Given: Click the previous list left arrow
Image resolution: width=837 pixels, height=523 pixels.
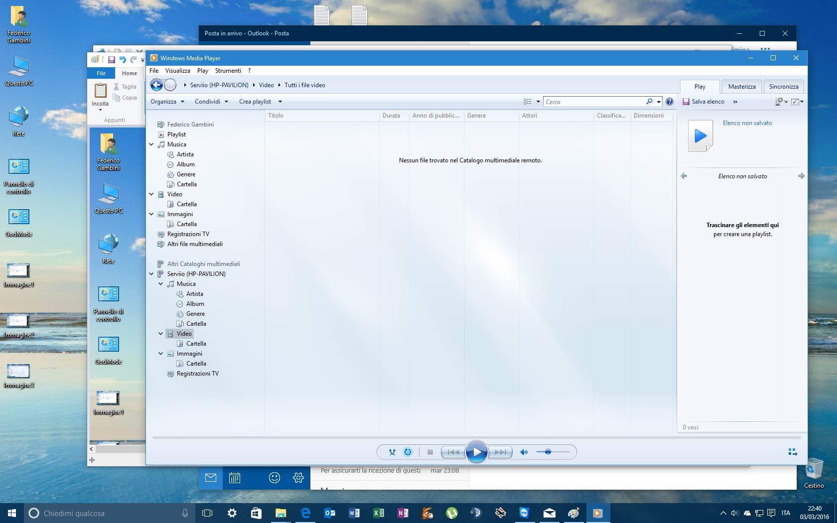Looking at the screenshot, I should pyautogui.click(x=684, y=176).
